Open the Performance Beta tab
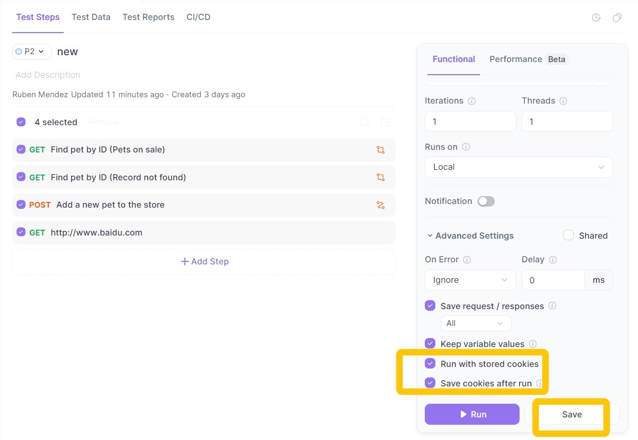Image resolution: width=638 pixels, height=440 pixels. tap(528, 59)
